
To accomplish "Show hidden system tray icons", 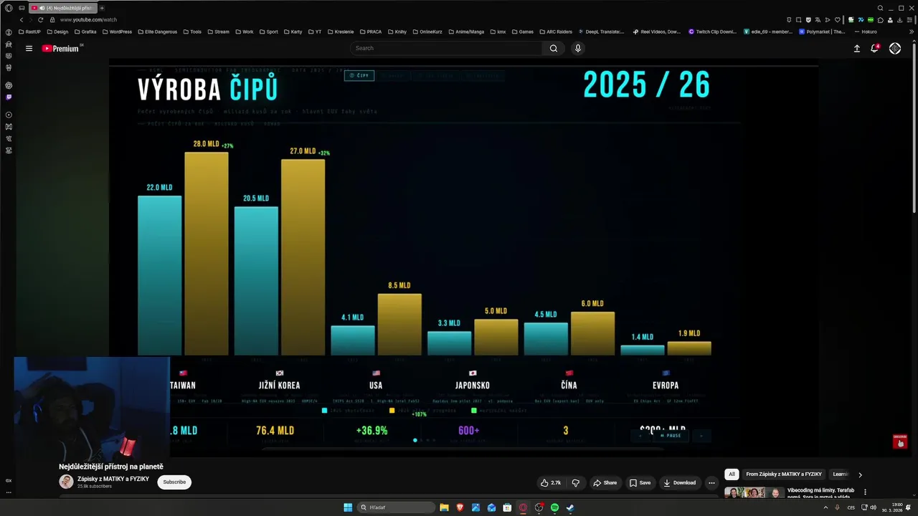I will (x=825, y=507).
